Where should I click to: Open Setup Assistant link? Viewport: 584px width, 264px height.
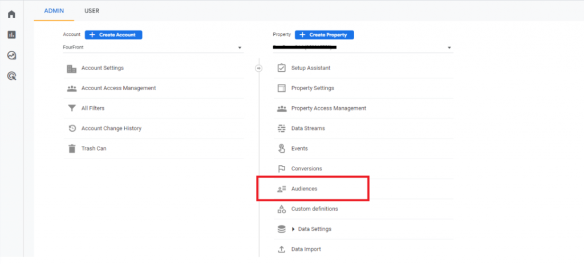click(x=311, y=68)
